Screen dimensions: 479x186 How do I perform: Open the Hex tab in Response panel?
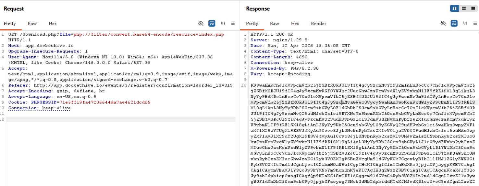(x=295, y=24)
